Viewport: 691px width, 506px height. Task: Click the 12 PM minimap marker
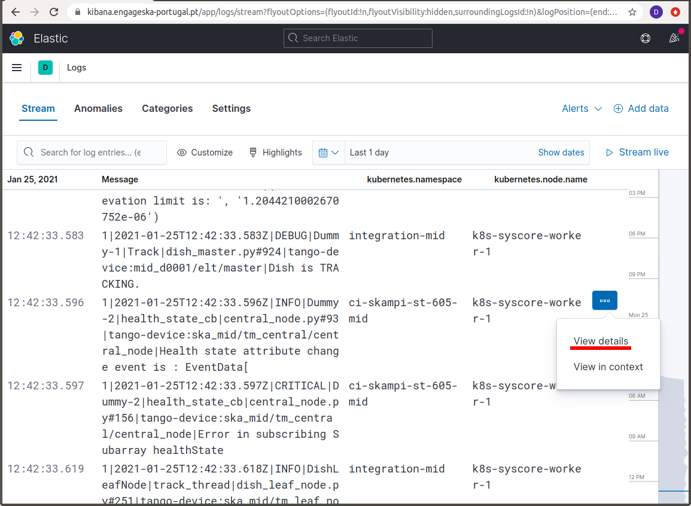[637, 477]
